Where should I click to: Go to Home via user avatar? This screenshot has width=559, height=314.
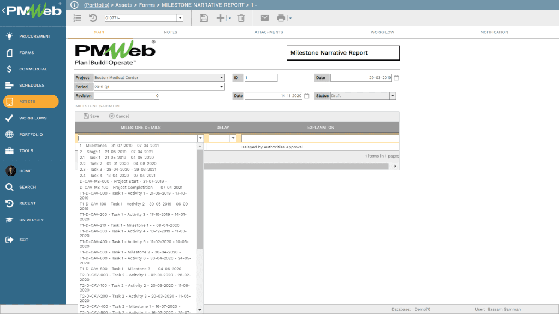tap(11, 171)
